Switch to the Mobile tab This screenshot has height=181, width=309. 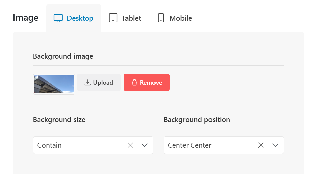[x=175, y=18]
